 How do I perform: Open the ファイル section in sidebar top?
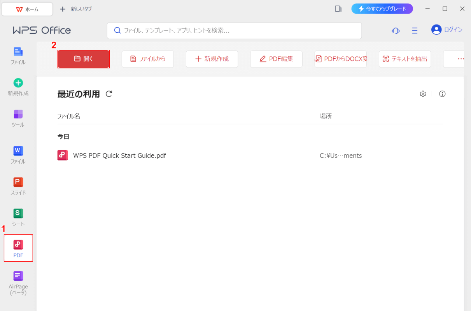click(18, 56)
